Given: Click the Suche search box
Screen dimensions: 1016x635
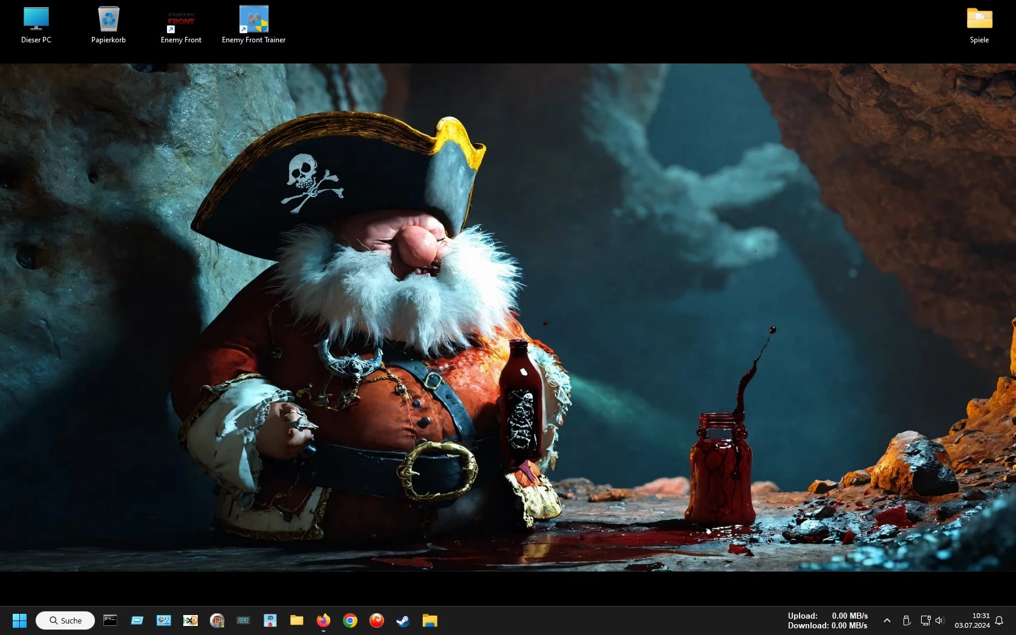Looking at the screenshot, I should point(65,620).
